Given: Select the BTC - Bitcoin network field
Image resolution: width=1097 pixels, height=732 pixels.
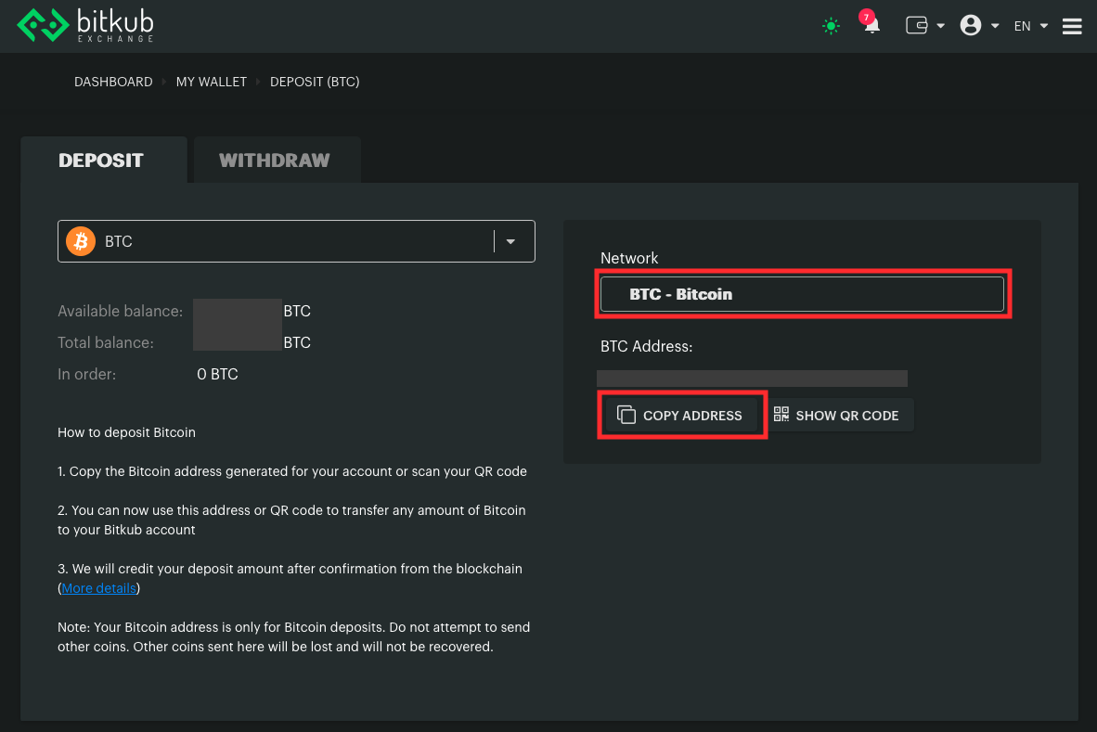Looking at the screenshot, I should coord(802,294).
